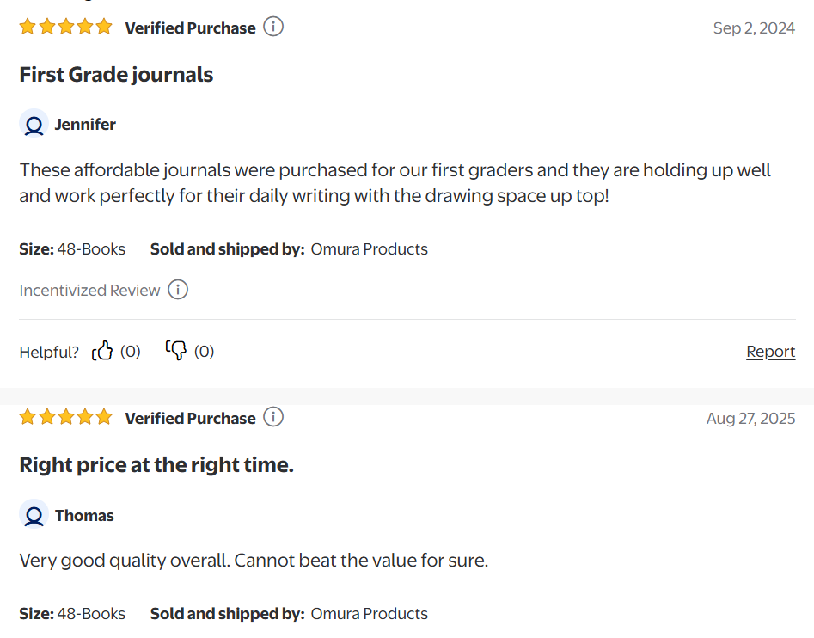The height and width of the screenshot is (638, 814).
Task: Click the five-star rating on Jennifer's review
Action: coord(65,28)
